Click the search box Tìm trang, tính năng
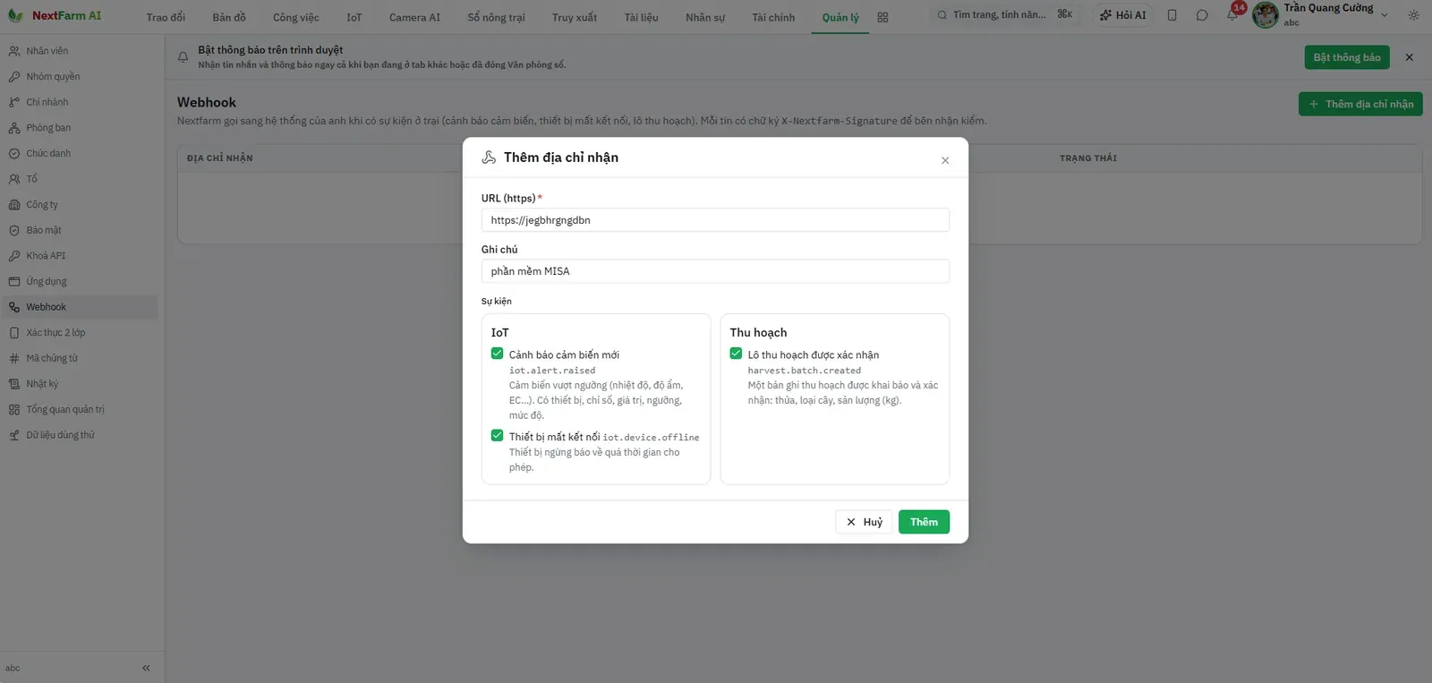1432x683 pixels. pyautogui.click(x=1004, y=15)
